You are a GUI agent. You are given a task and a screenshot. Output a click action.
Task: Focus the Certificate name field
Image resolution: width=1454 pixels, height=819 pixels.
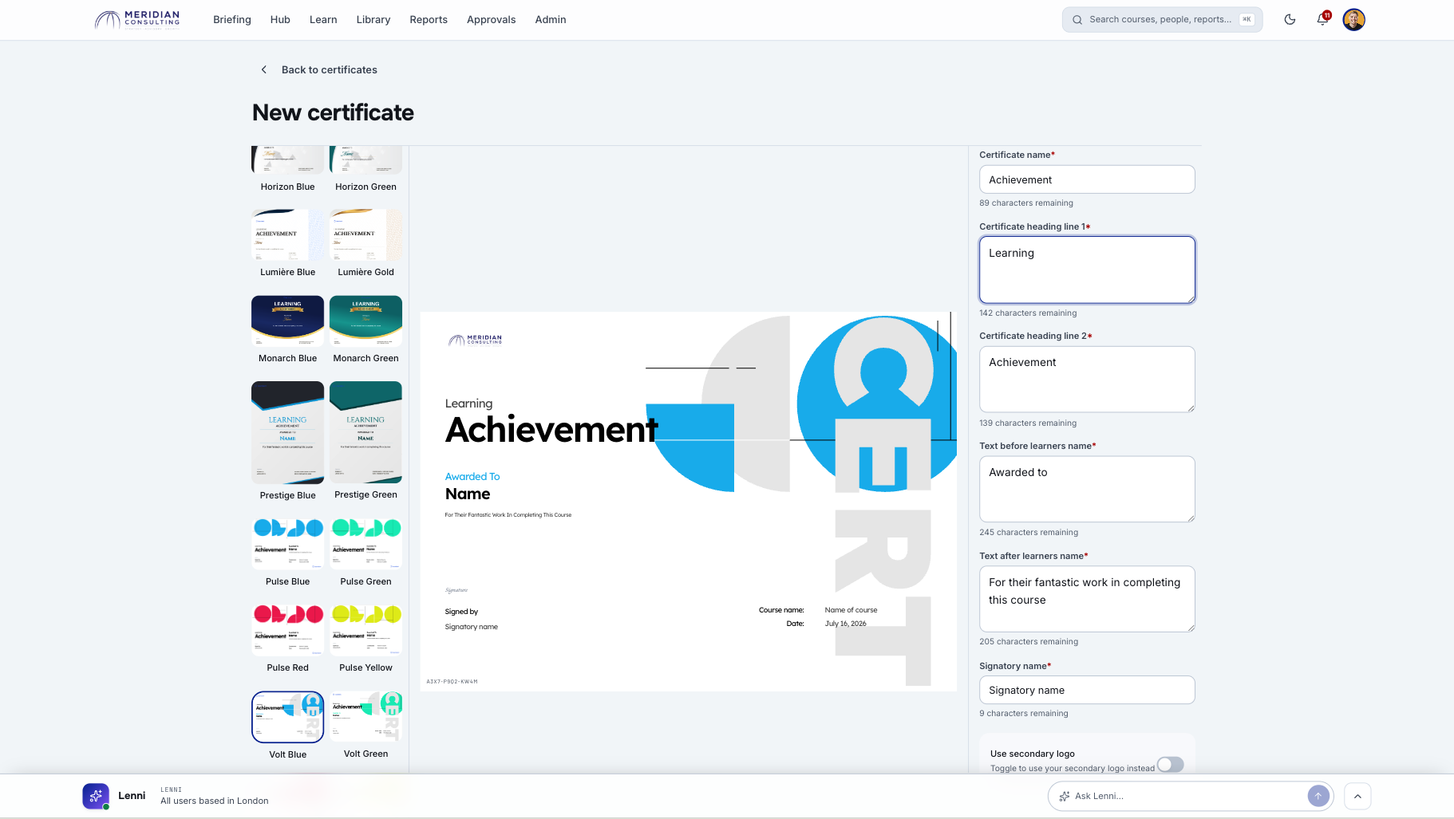pyautogui.click(x=1087, y=179)
